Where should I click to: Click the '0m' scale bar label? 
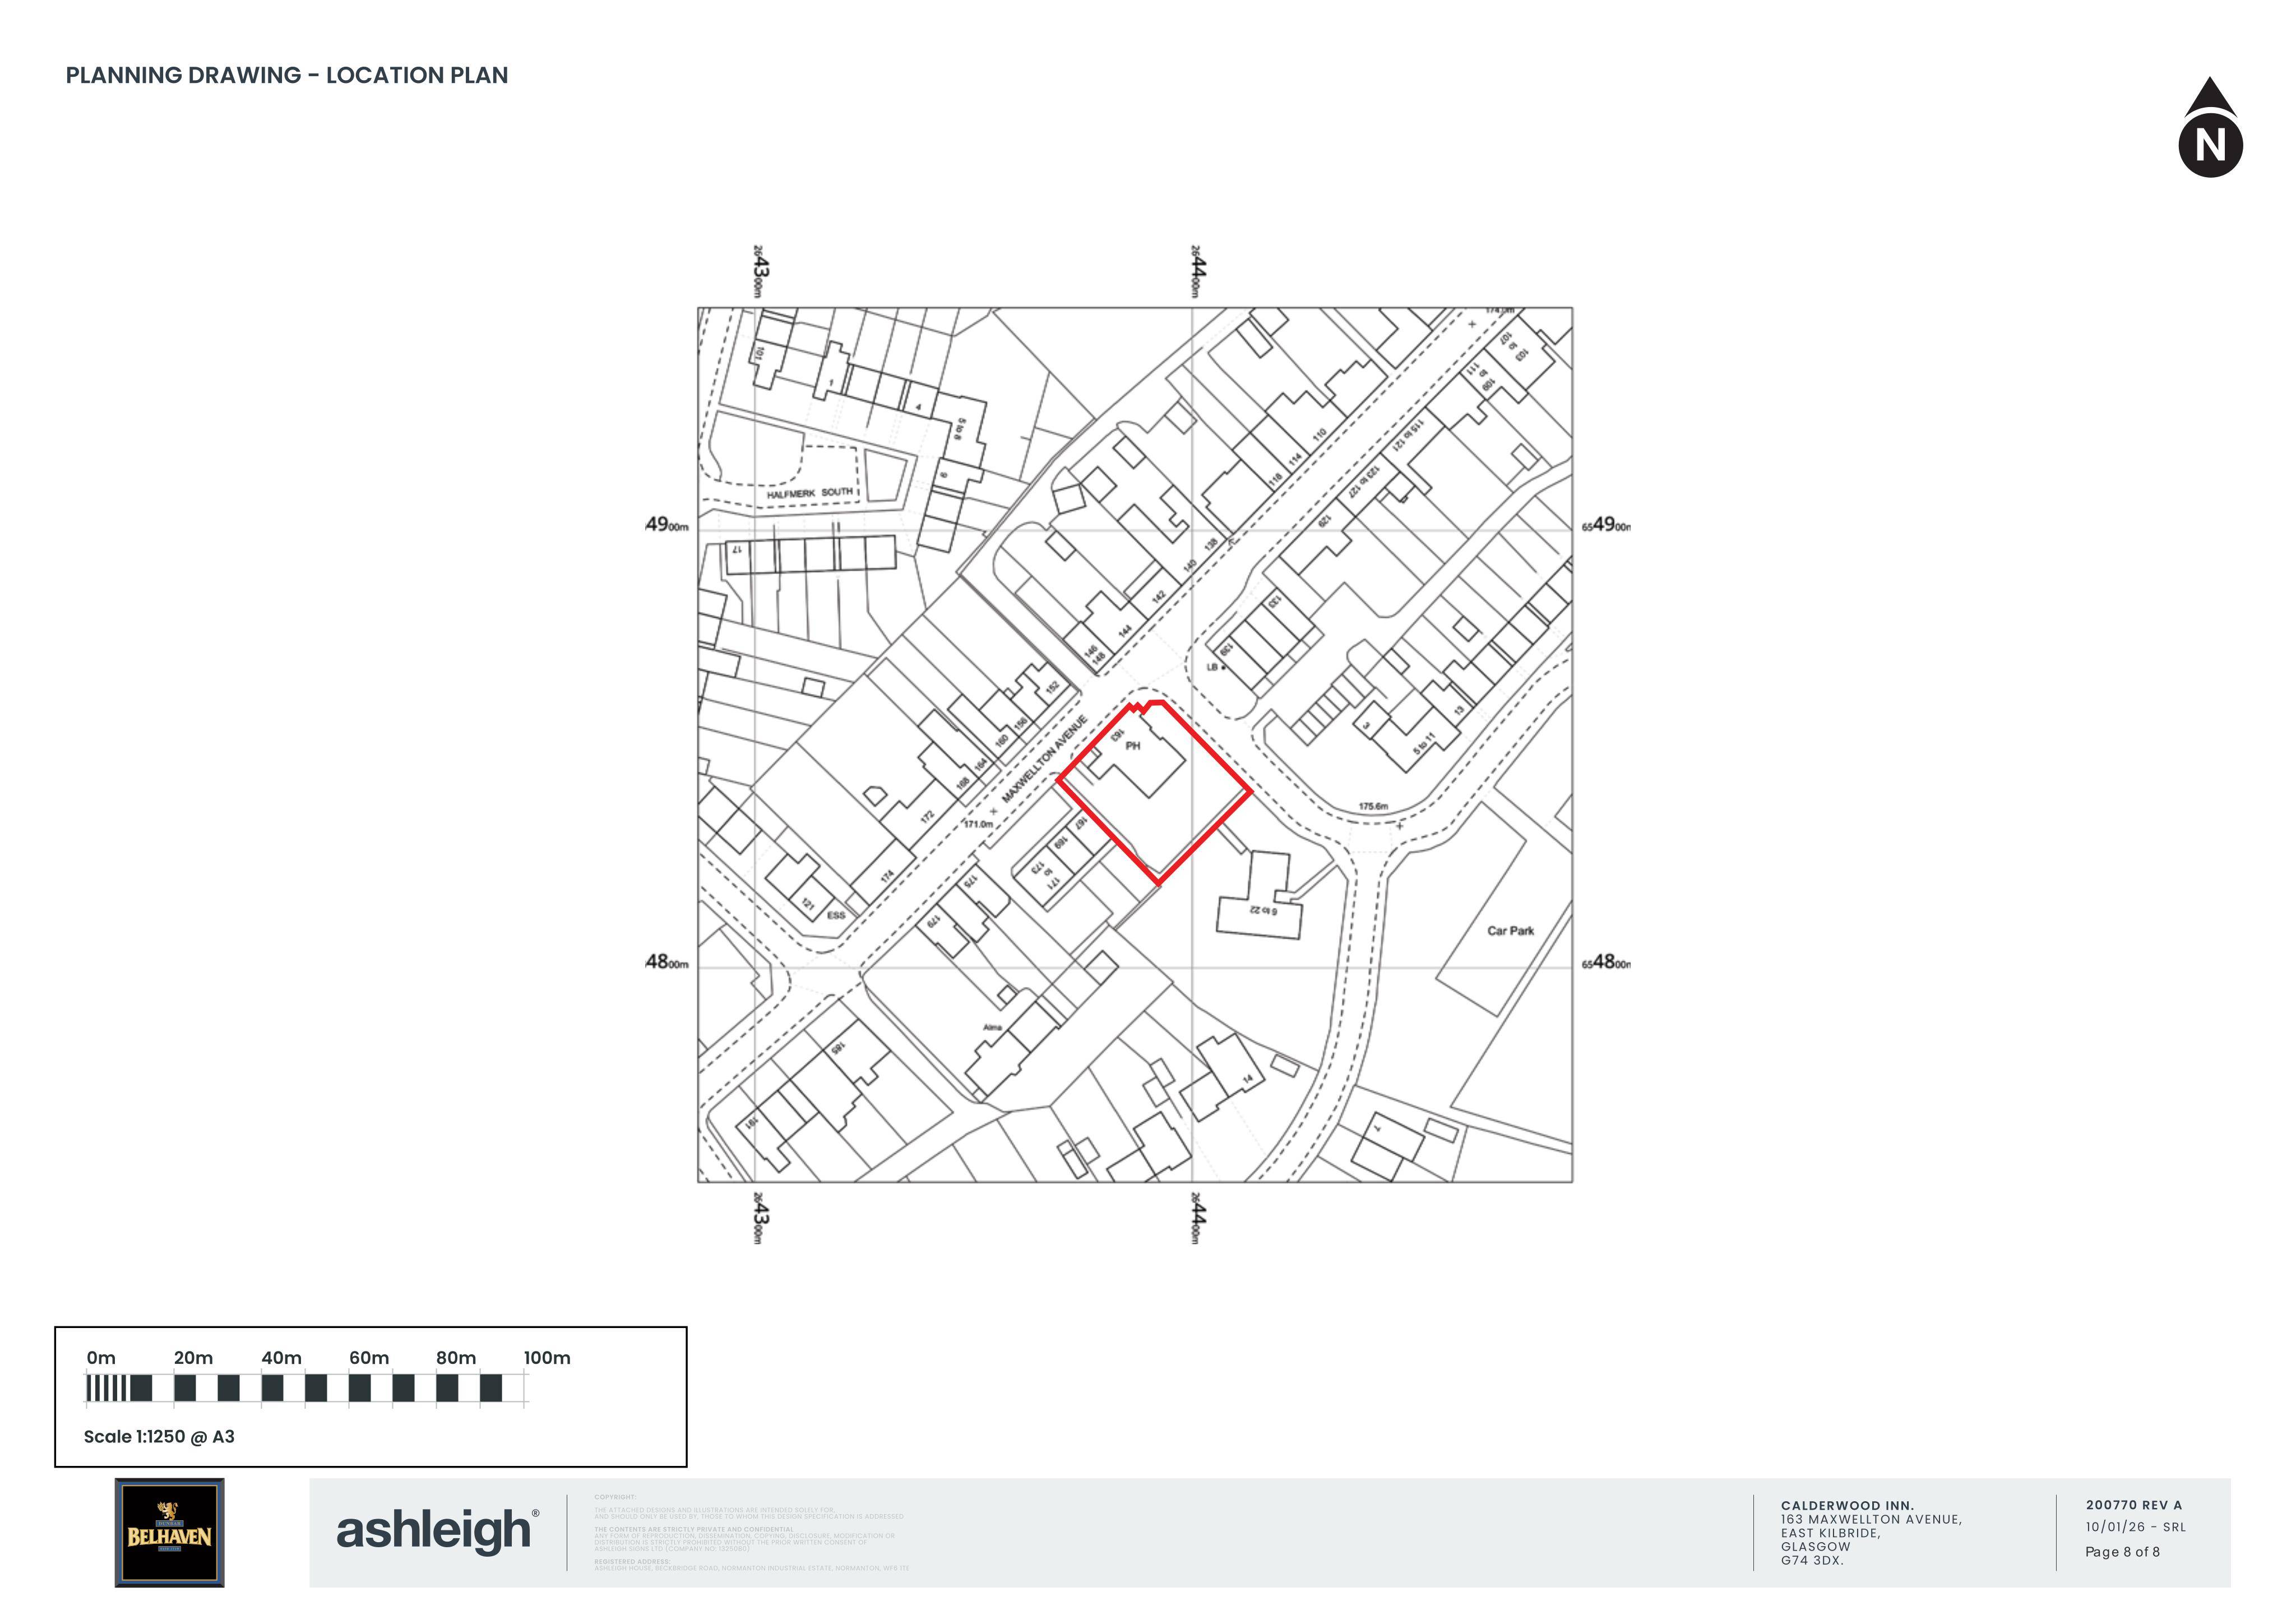pos(101,1358)
